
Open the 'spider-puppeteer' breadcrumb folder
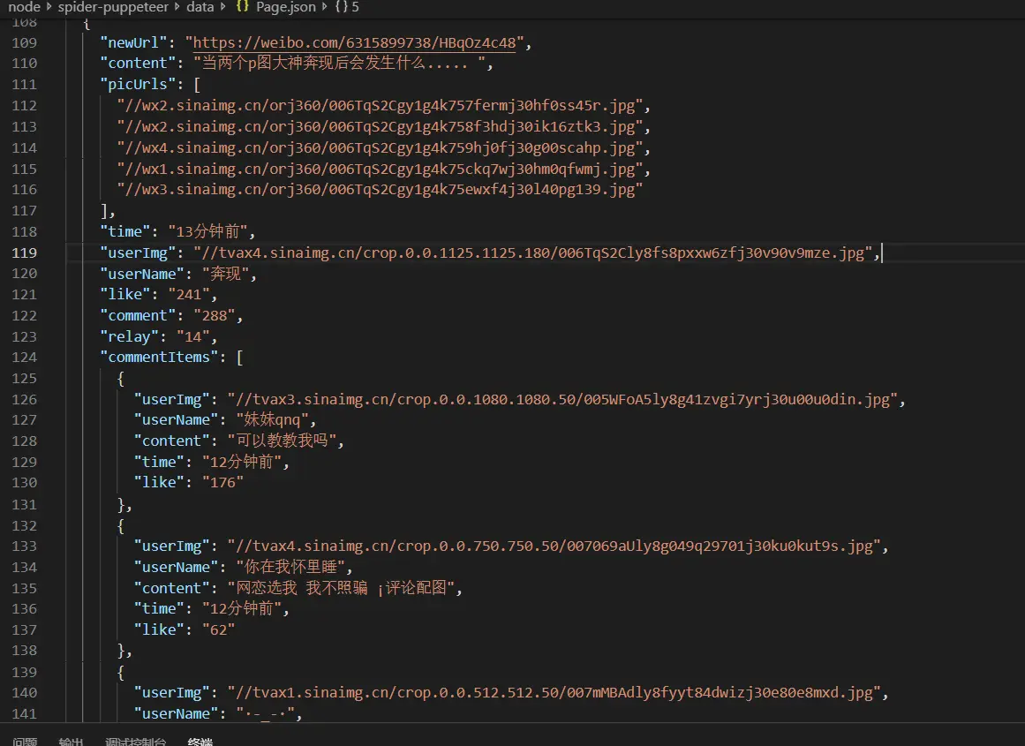pos(113,7)
